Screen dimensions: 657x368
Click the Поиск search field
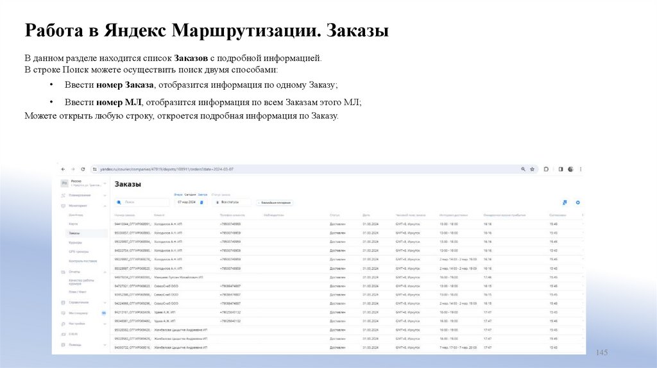[x=142, y=202]
